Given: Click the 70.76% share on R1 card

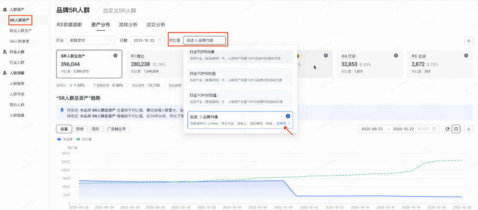Looking at the screenshot, I should 159,65.
